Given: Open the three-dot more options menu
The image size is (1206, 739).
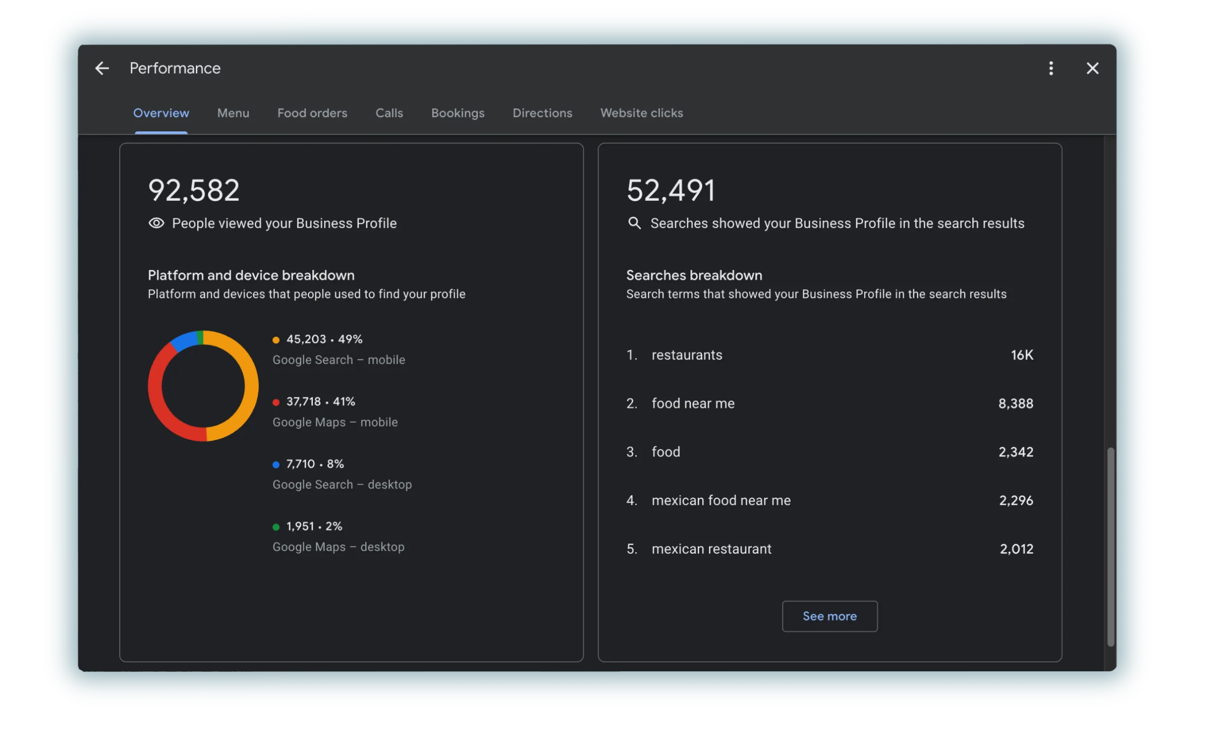Looking at the screenshot, I should (x=1050, y=68).
